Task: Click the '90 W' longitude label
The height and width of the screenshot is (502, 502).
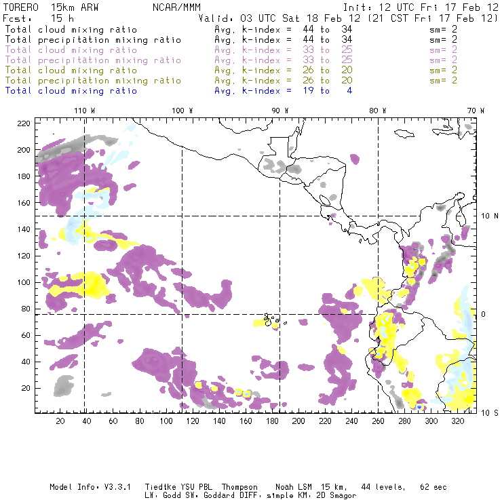Action: (280, 111)
